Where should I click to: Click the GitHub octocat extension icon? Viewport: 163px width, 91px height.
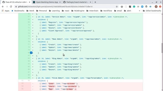tap(146, 7)
